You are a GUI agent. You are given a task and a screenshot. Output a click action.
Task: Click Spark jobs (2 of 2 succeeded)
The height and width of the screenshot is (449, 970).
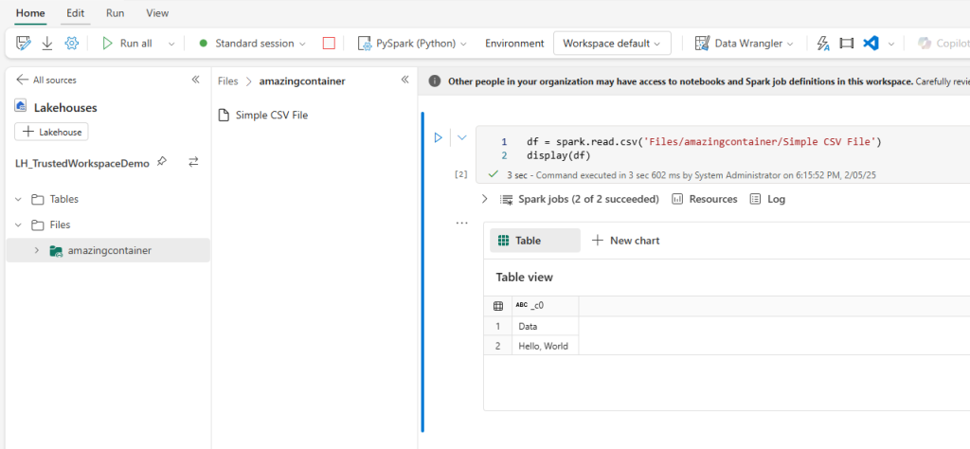pyautogui.click(x=588, y=199)
